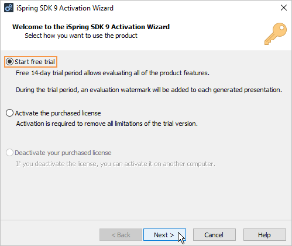Click the 'Free 14-day trial period' description
The image size is (292, 246).
112,73
